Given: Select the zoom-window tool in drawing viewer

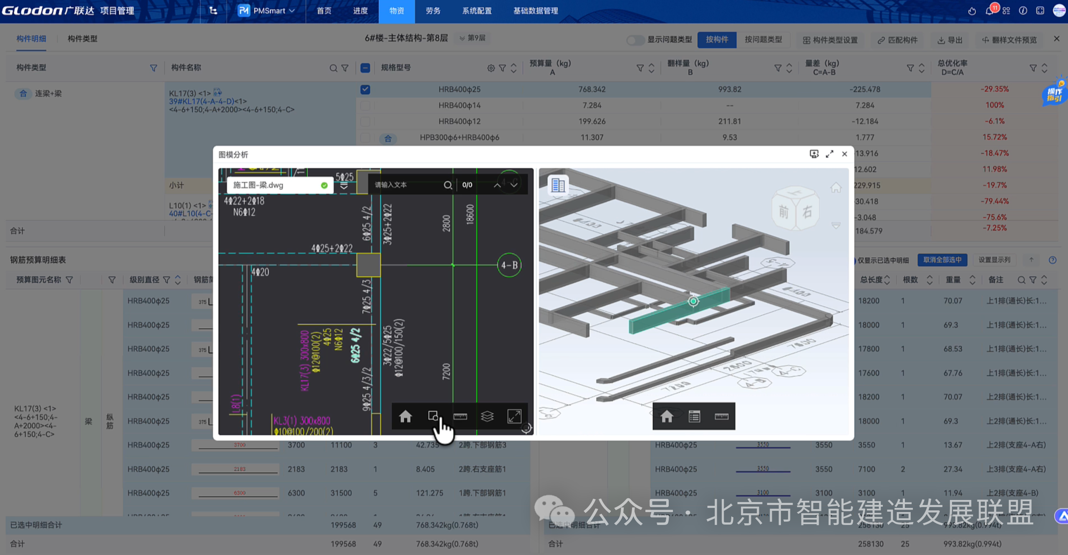Looking at the screenshot, I should [433, 416].
